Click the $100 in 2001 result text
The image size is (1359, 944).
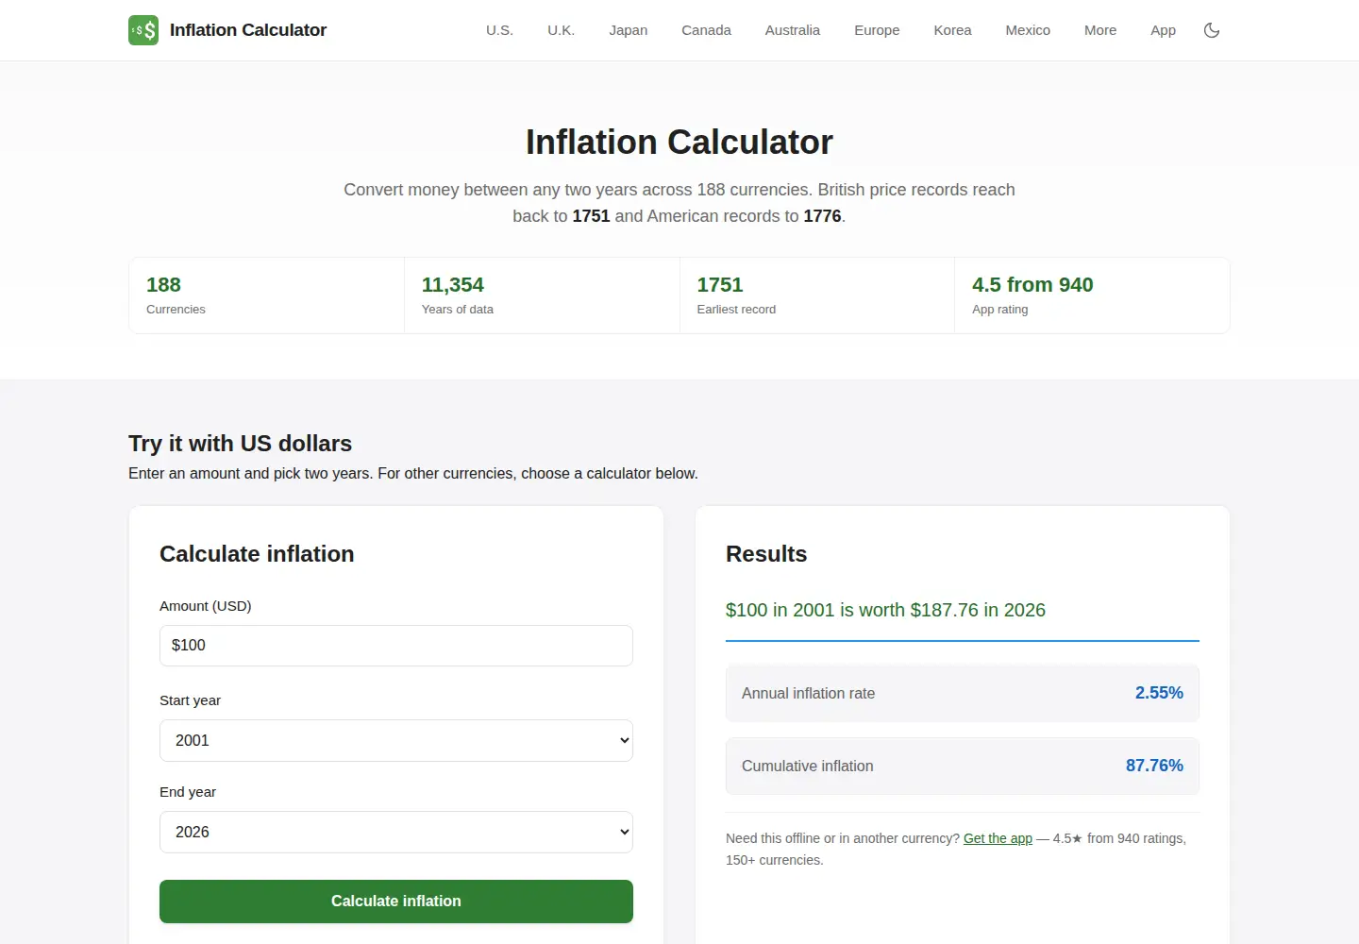885,610
